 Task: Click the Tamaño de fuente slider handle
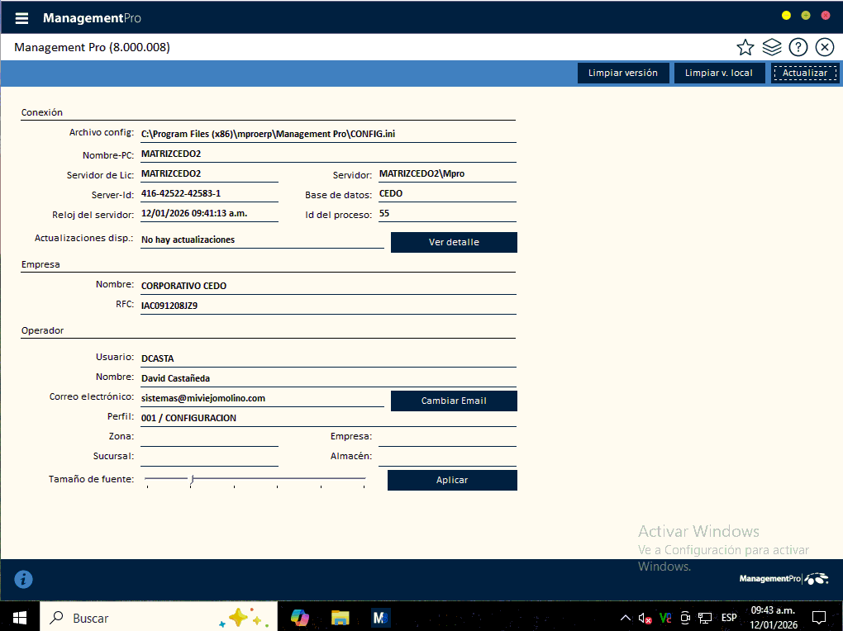(x=192, y=478)
